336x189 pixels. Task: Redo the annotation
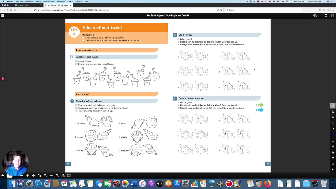[x=333, y=164]
